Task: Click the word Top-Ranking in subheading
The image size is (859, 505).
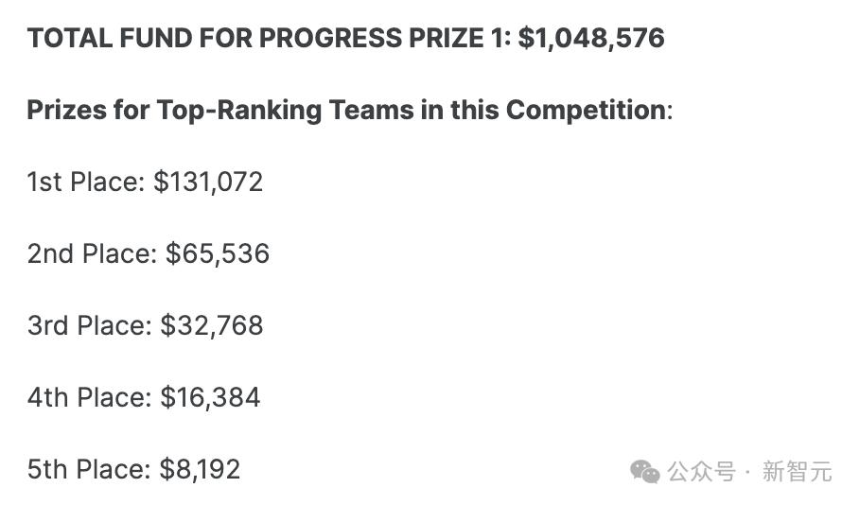Action: 240,110
